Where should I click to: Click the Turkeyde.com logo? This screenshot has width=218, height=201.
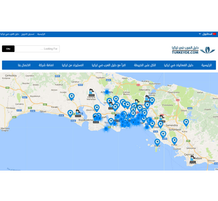pyautogui.click(x=193, y=50)
